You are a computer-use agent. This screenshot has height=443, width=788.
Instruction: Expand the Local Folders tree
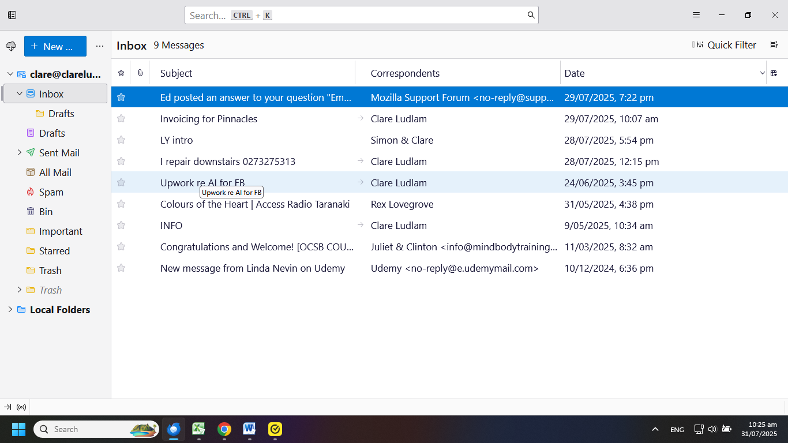point(10,310)
